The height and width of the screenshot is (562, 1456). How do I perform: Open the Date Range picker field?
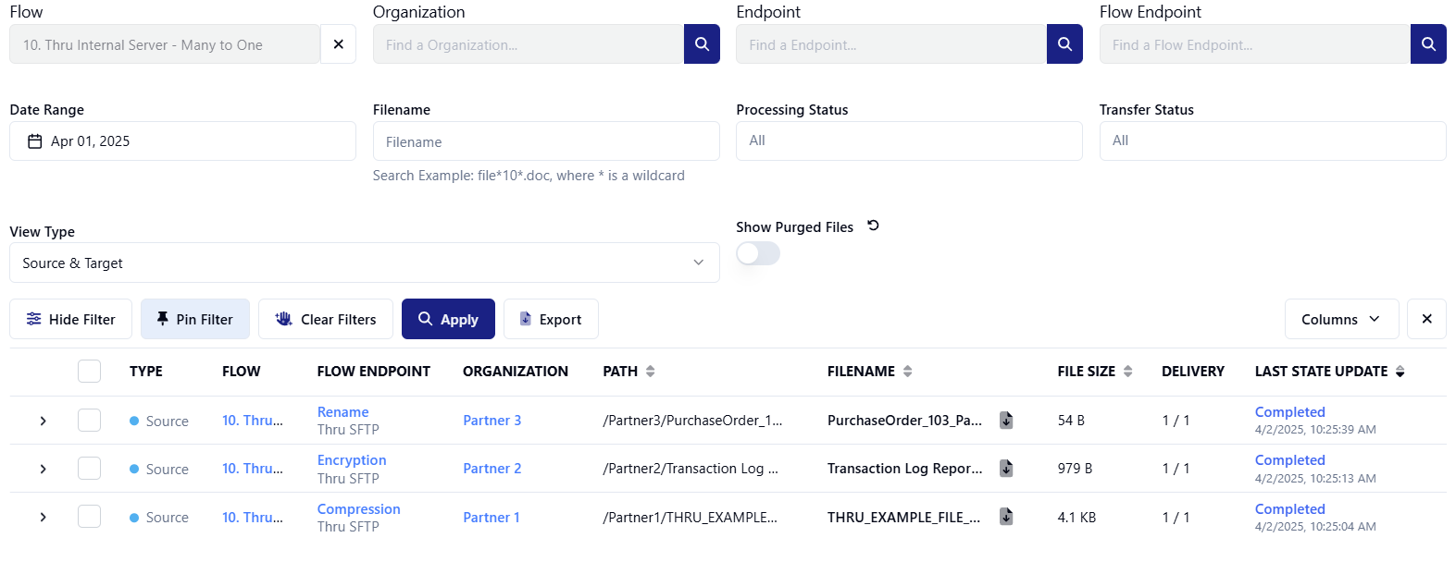(x=182, y=141)
